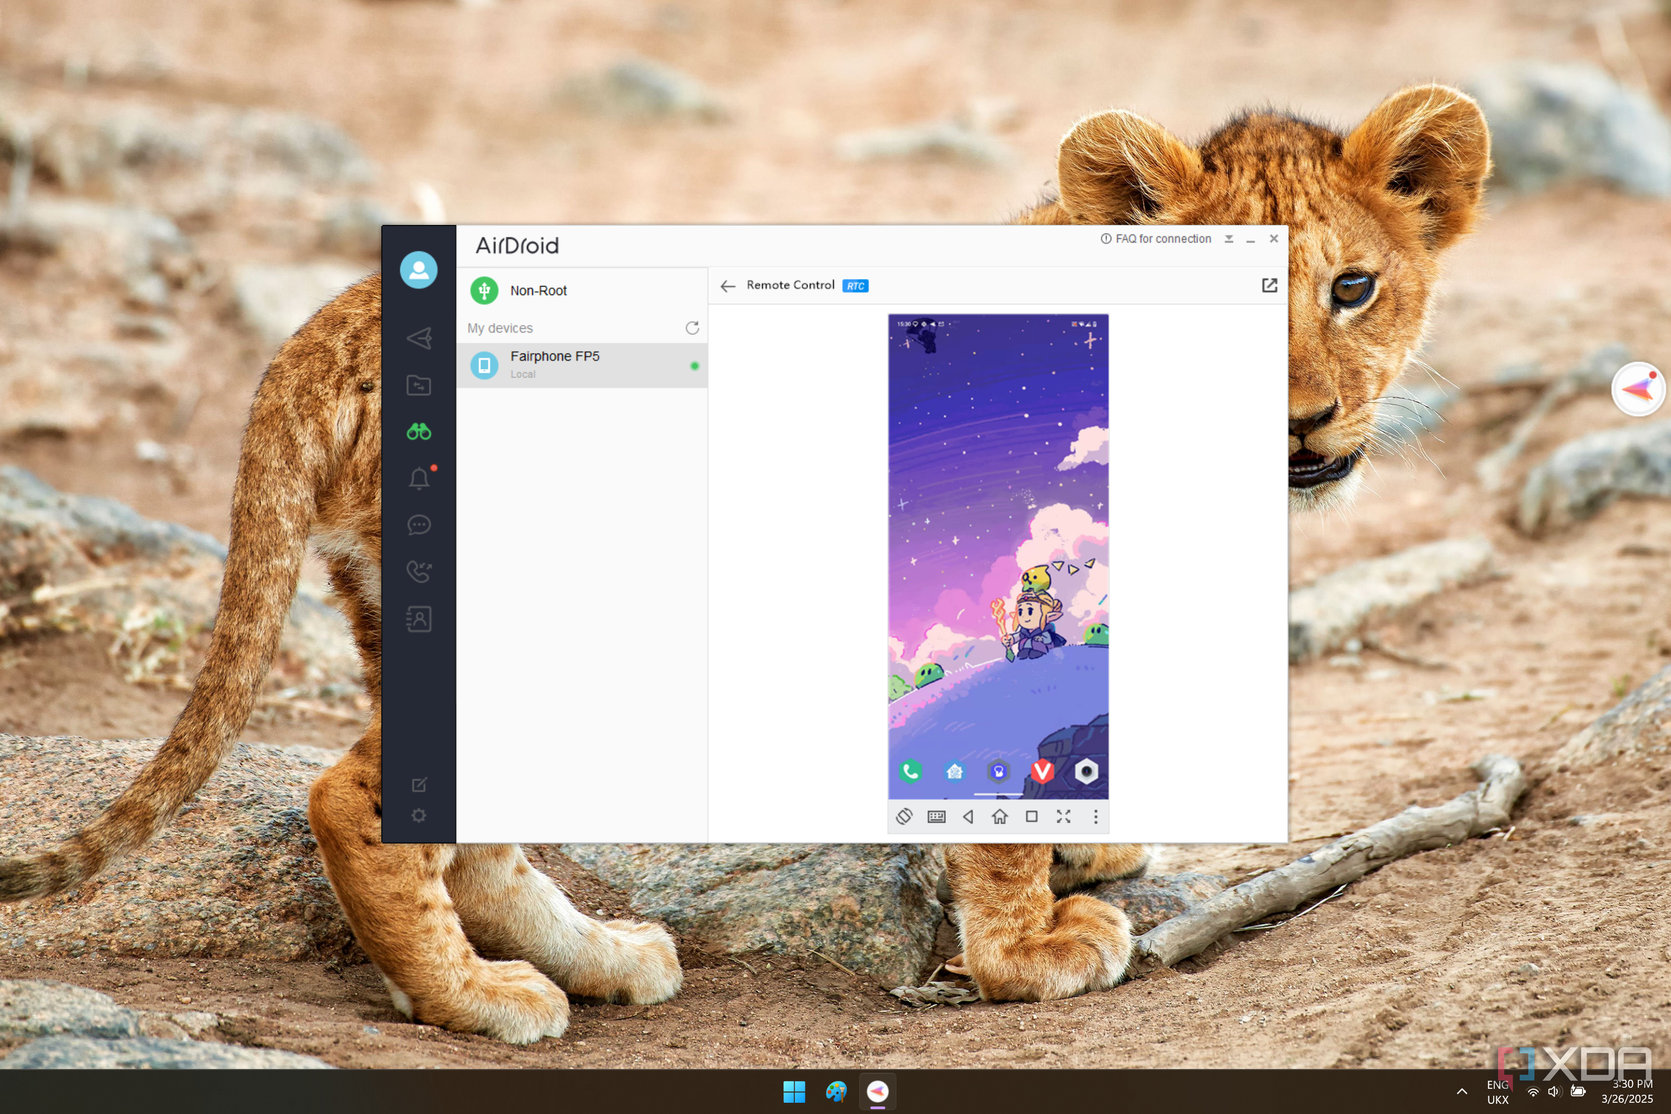The width and height of the screenshot is (1671, 1114).
Task: Enter fullscreen remote control mode
Action: [1064, 816]
